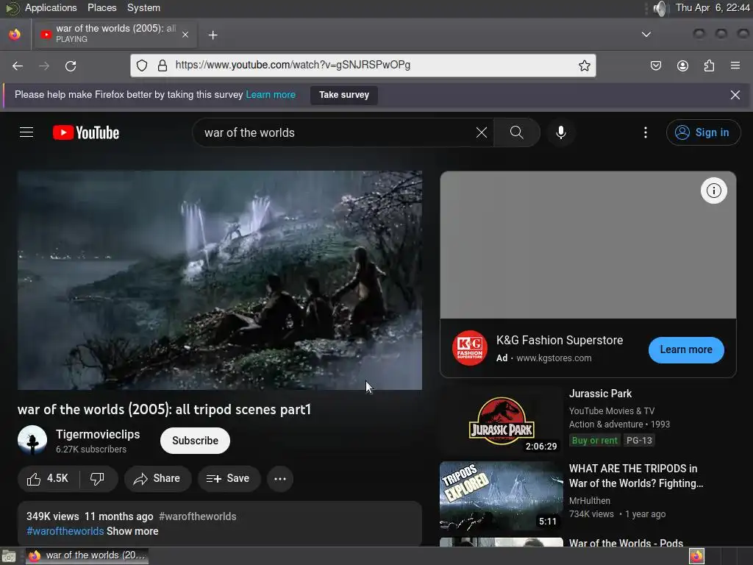Open the System menu
The height and width of the screenshot is (565, 753).
[x=143, y=7]
